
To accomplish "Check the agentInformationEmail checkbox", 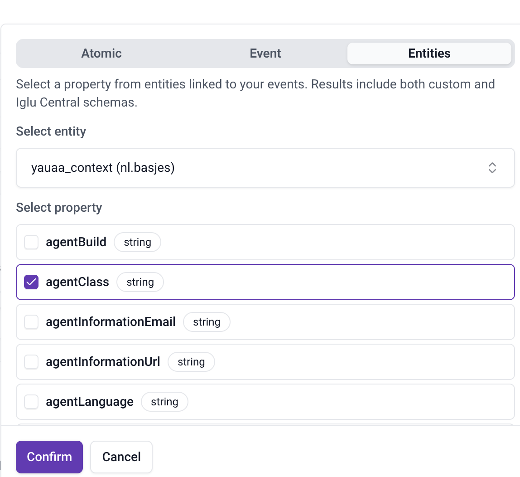I will point(31,322).
